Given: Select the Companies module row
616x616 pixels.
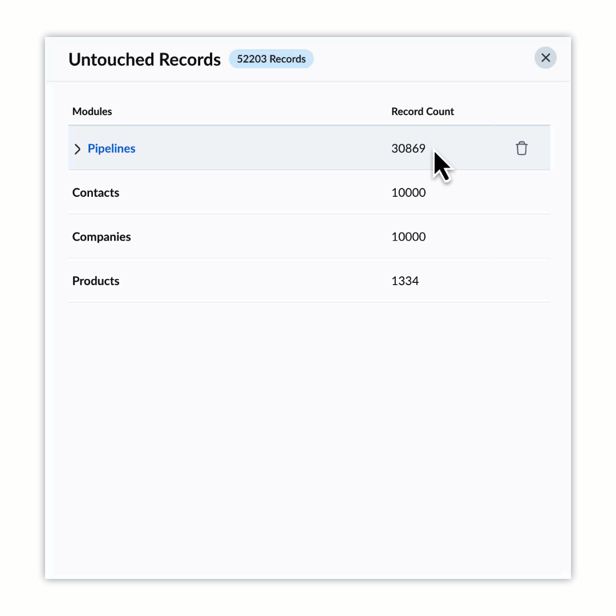Looking at the screenshot, I should coord(309,237).
